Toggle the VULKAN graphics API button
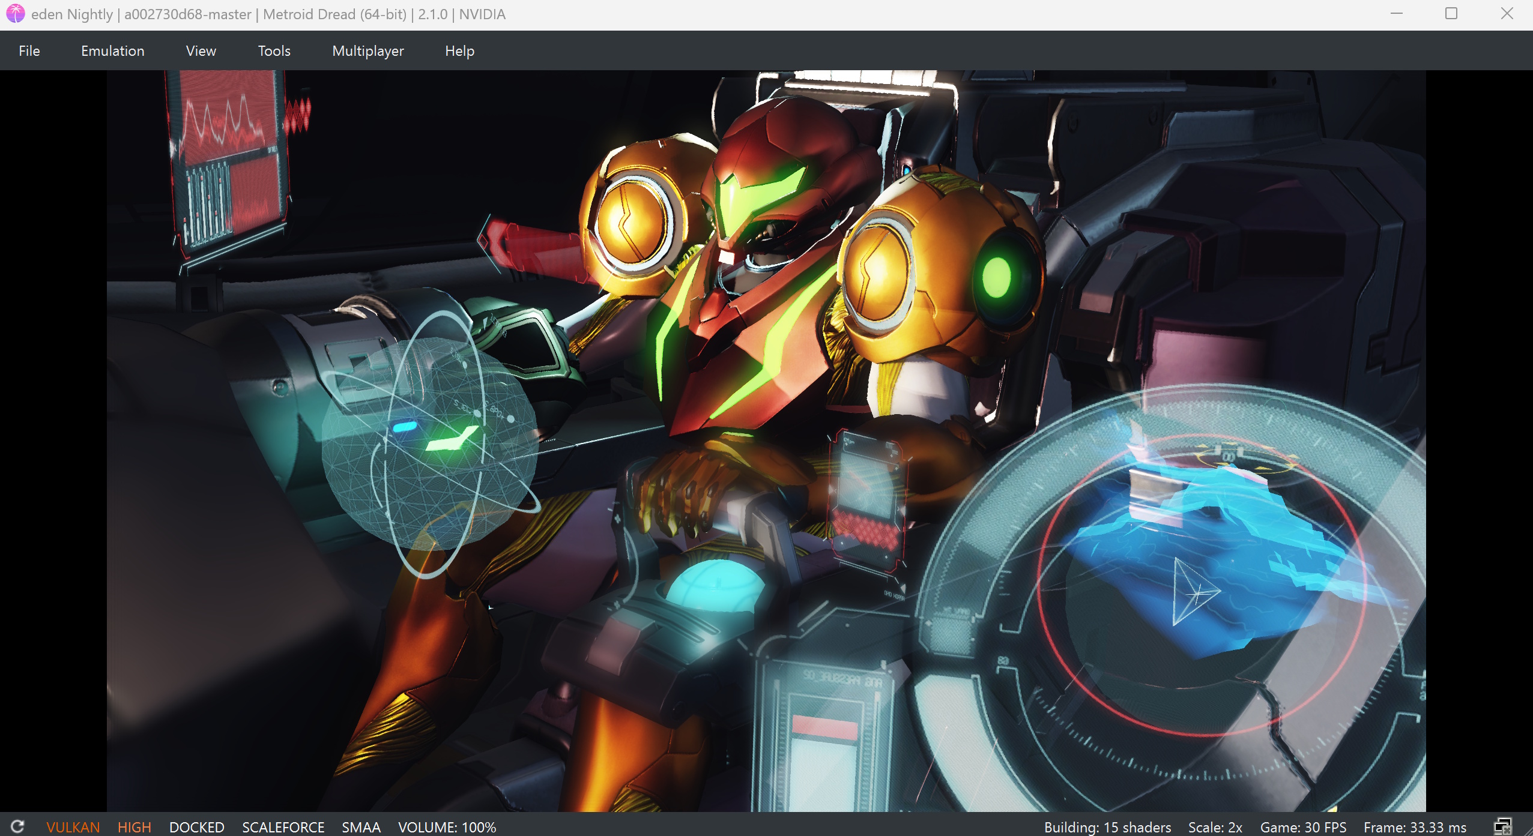The height and width of the screenshot is (836, 1533). 73,827
